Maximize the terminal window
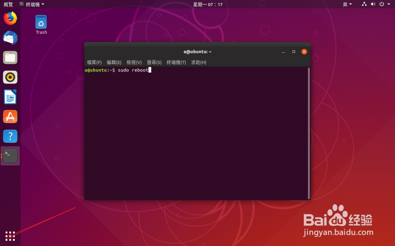395x246 pixels. 293,52
